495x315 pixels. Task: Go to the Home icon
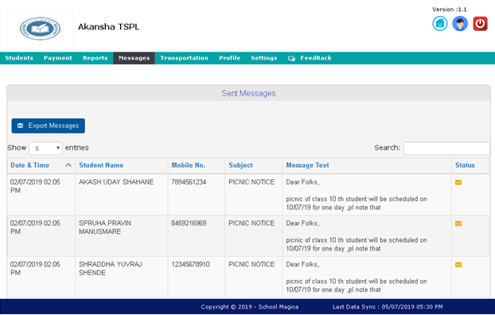tap(440, 24)
